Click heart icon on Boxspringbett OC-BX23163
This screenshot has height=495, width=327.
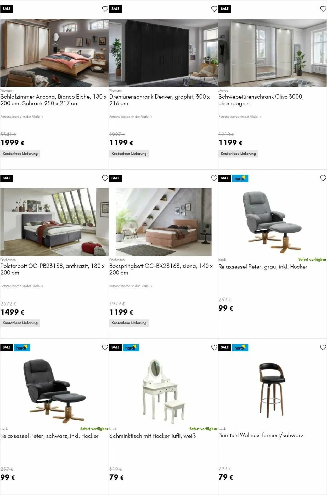click(x=214, y=178)
